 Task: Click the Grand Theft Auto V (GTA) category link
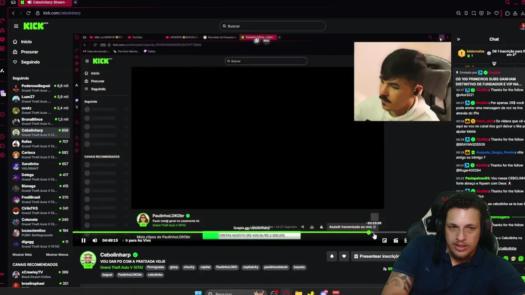[x=121, y=268]
